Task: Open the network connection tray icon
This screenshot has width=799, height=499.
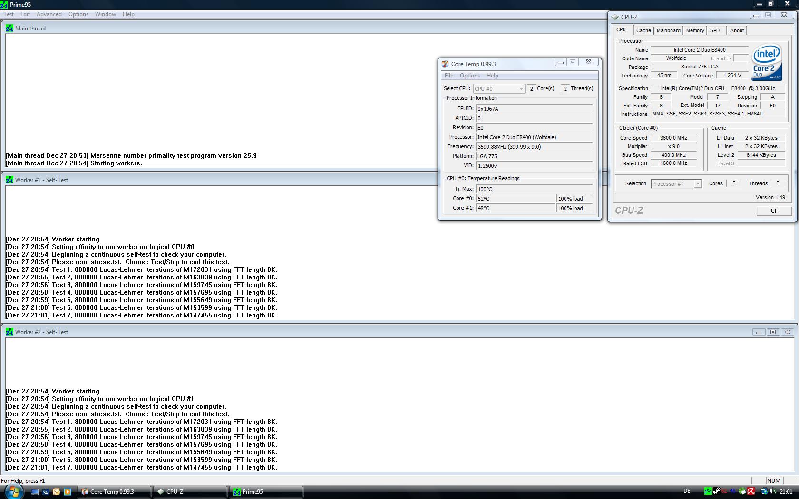Action: click(x=764, y=491)
